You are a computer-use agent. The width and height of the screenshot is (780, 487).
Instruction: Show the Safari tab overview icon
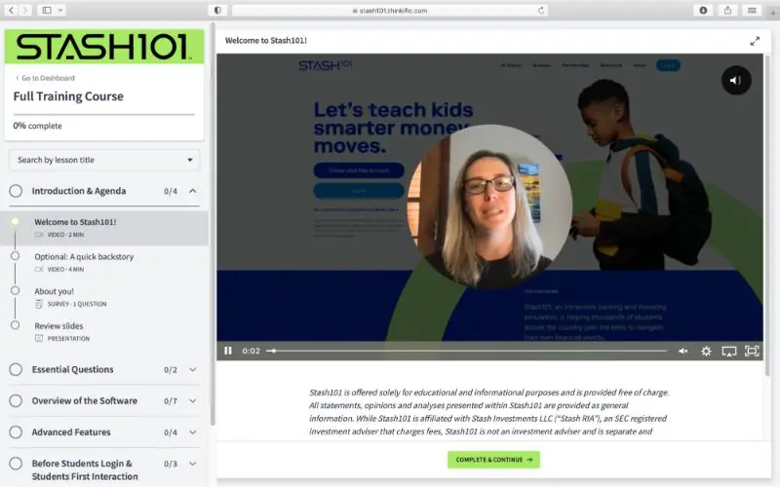tap(752, 10)
